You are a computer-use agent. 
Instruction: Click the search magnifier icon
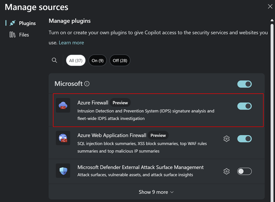tap(54, 60)
